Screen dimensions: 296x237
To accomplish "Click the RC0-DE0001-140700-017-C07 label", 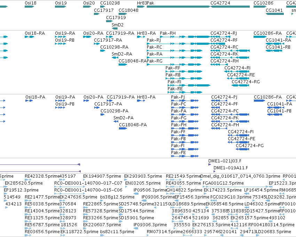I will point(88,183).
